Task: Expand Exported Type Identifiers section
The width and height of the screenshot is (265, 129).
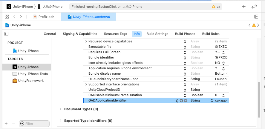Action: [x=60, y=121]
